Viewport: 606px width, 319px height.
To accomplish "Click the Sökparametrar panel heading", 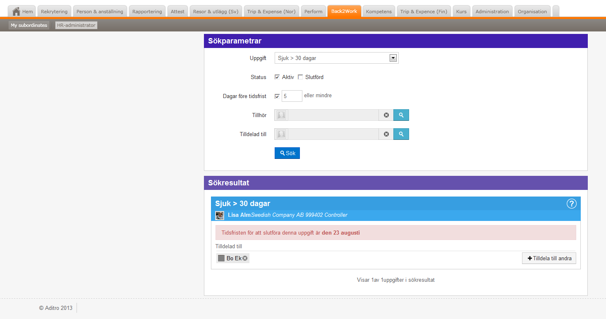I will [235, 41].
